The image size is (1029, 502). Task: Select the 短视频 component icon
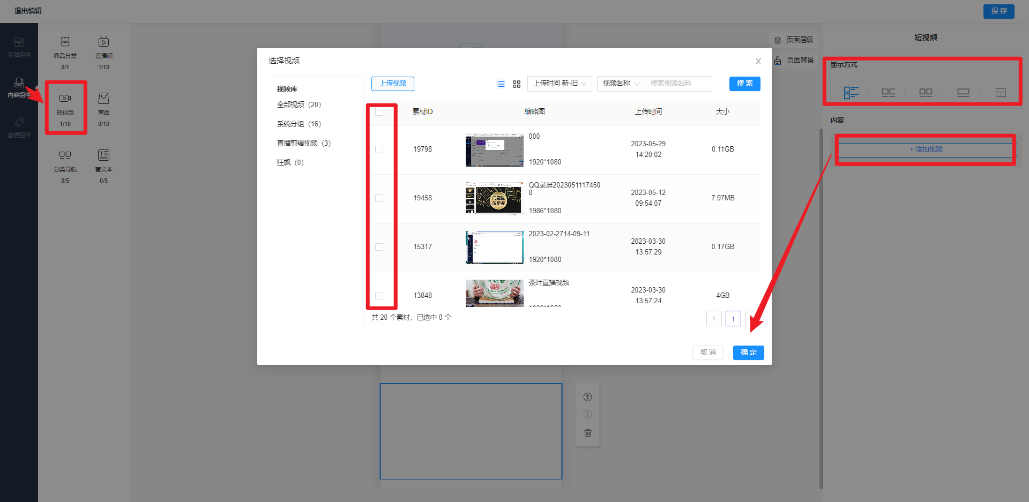point(65,99)
